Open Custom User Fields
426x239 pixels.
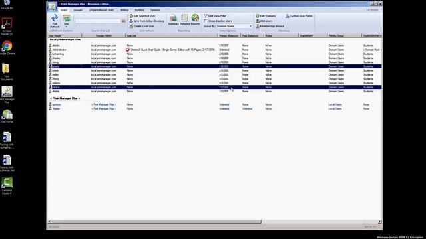pos(299,16)
